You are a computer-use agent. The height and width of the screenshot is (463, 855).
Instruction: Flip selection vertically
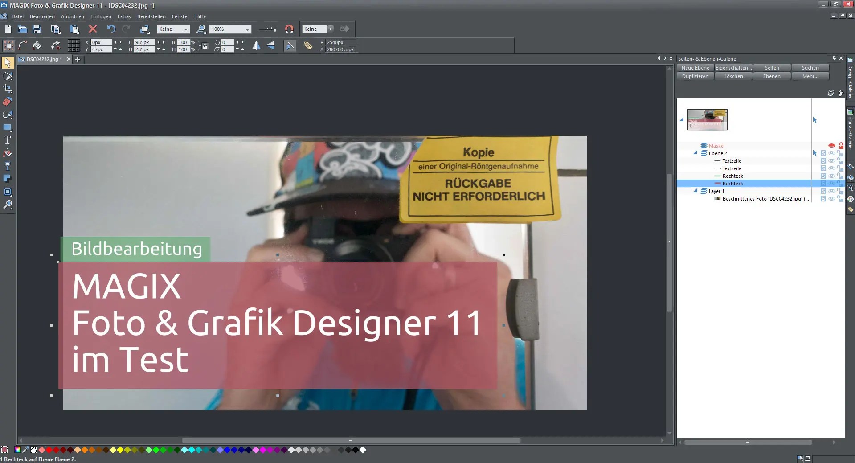pos(270,45)
